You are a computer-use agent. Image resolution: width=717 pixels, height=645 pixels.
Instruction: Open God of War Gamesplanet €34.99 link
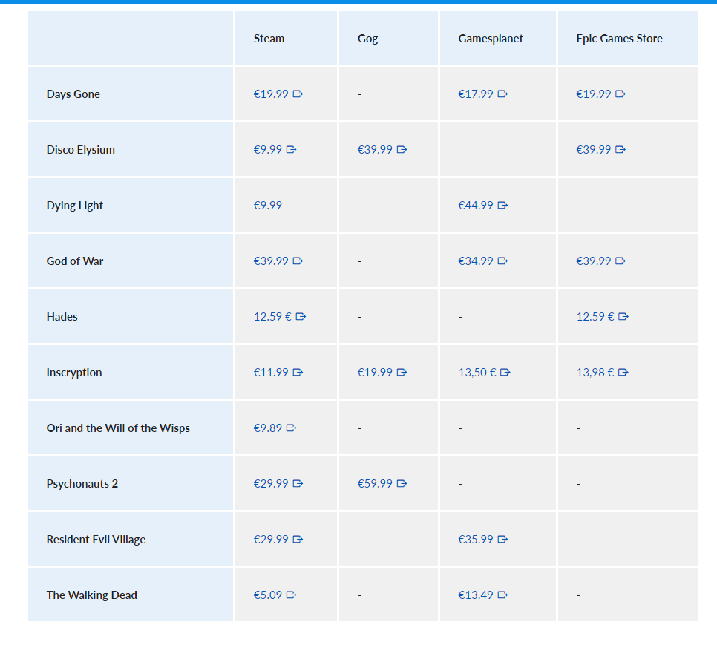point(483,261)
